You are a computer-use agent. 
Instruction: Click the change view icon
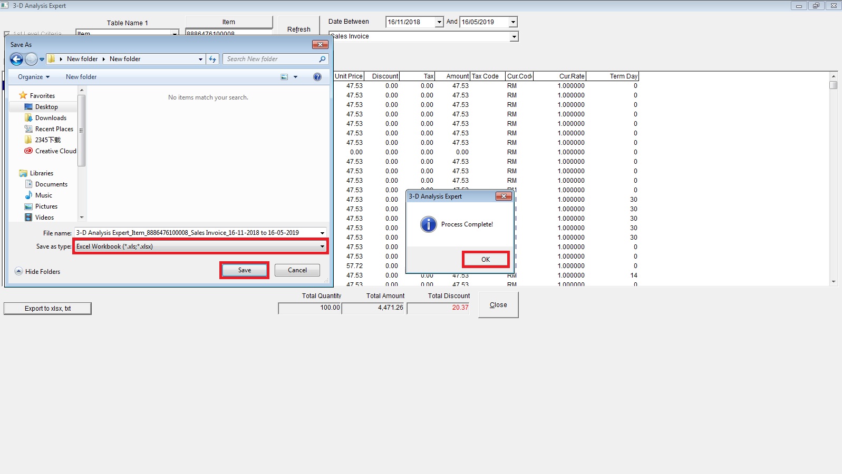284,77
